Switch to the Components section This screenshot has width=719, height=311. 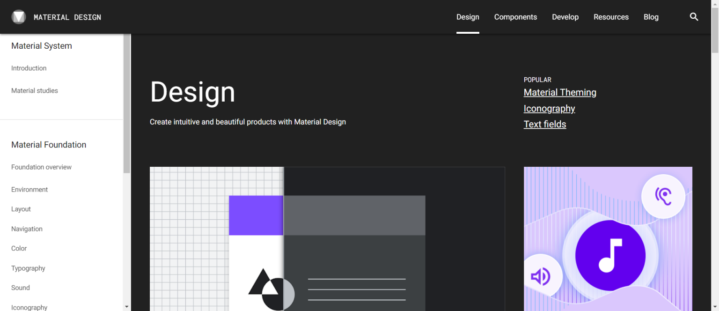pyautogui.click(x=515, y=17)
